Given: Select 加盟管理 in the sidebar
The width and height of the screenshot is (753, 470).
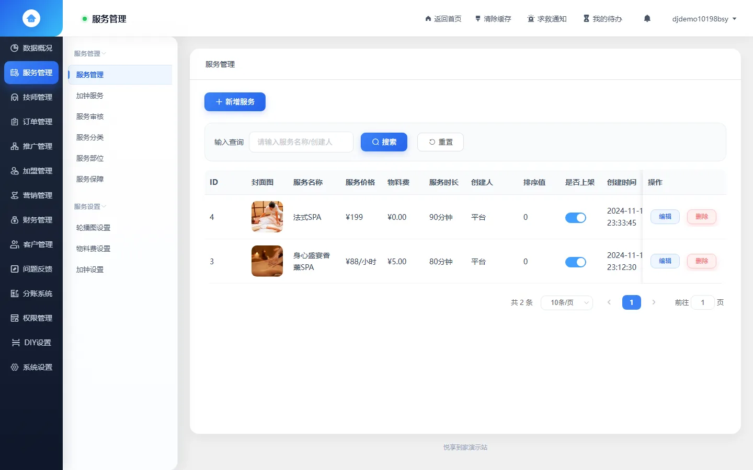Looking at the screenshot, I should pos(31,171).
